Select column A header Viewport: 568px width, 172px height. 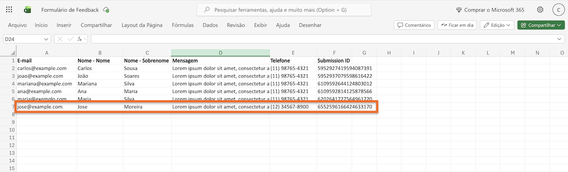(46, 53)
